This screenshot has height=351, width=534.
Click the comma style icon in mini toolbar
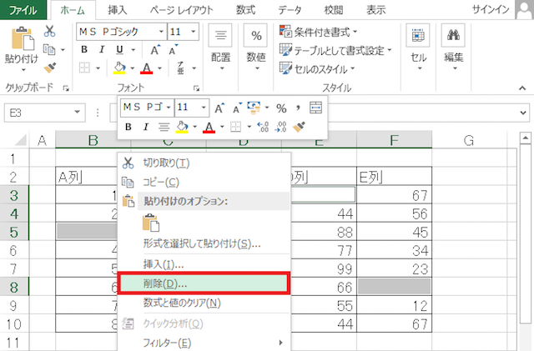click(x=297, y=108)
